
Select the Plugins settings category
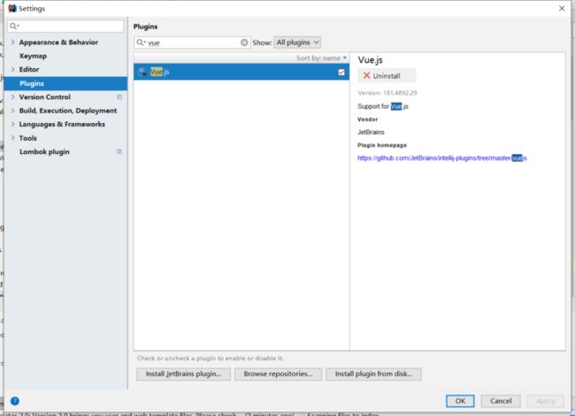click(65, 83)
